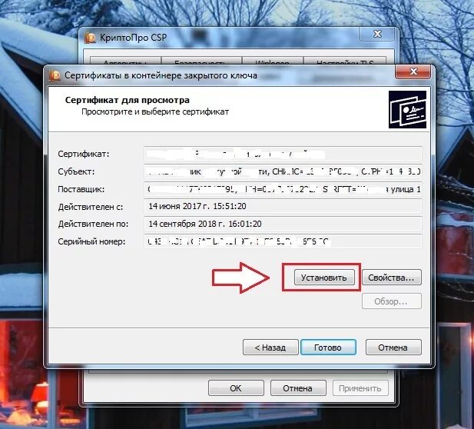Click the date '14 сентября 2018 г. 16:01:20'

coord(205,224)
